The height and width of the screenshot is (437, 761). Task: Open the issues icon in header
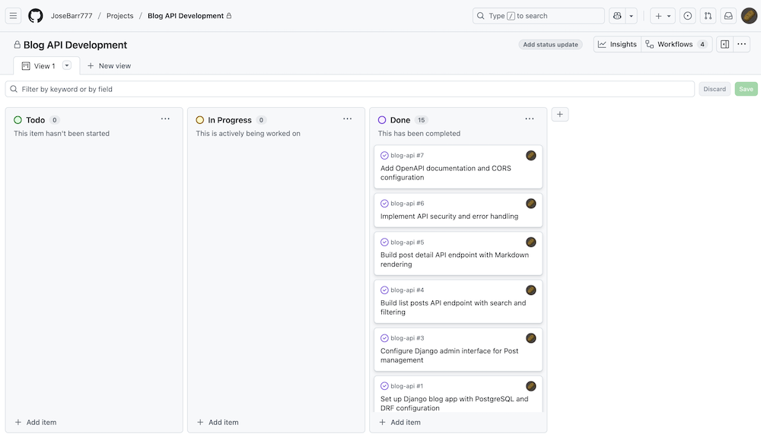click(x=688, y=16)
